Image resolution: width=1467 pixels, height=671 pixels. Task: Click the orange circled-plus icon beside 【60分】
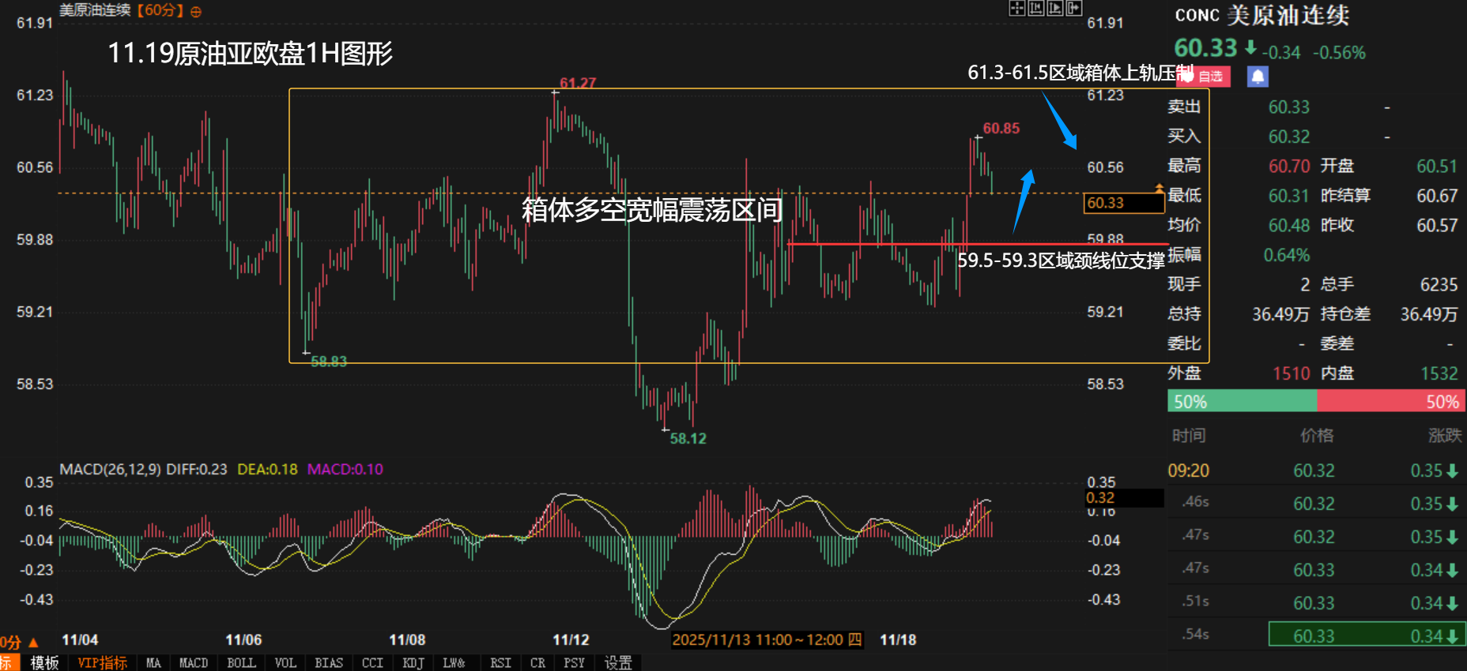(x=196, y=12)
